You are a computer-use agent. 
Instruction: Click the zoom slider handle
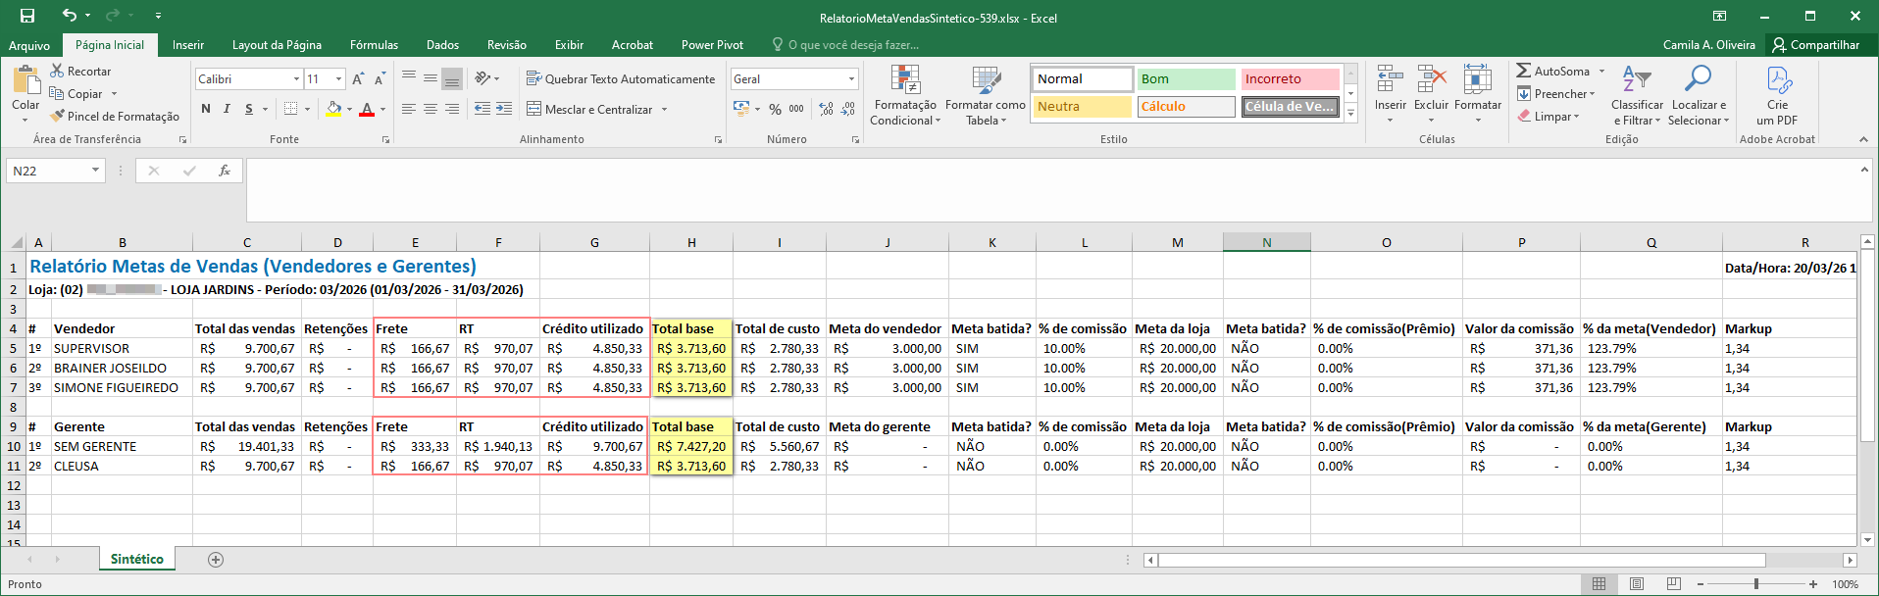[x=1755, y=584]
